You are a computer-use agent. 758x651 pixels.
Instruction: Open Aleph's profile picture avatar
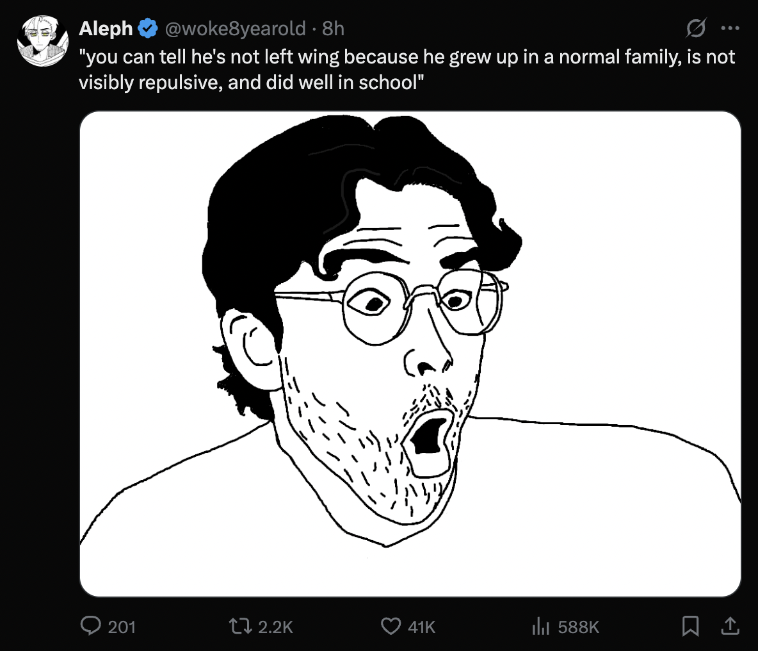[43, 42]
